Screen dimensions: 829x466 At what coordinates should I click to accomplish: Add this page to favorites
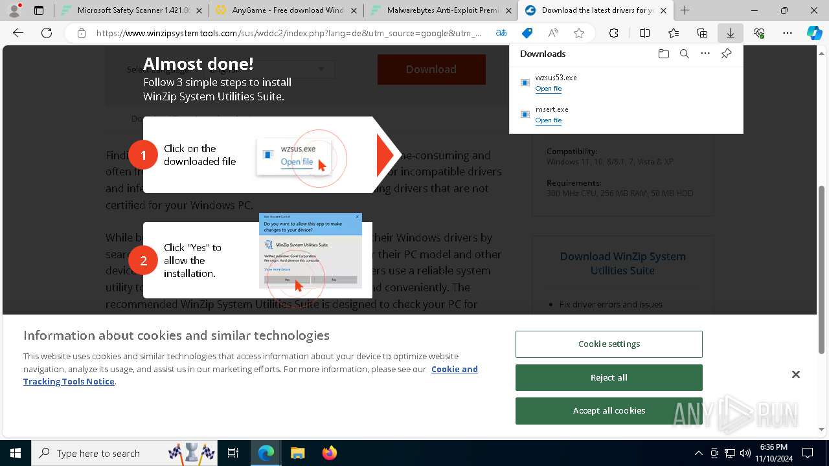[x=579, y=33]
